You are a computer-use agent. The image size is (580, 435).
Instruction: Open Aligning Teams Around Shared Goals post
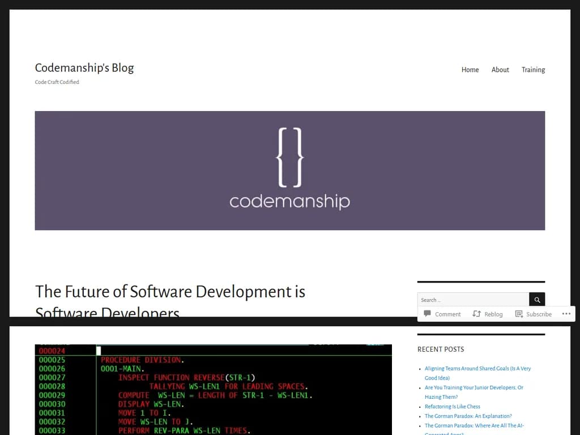coord(477,369)
